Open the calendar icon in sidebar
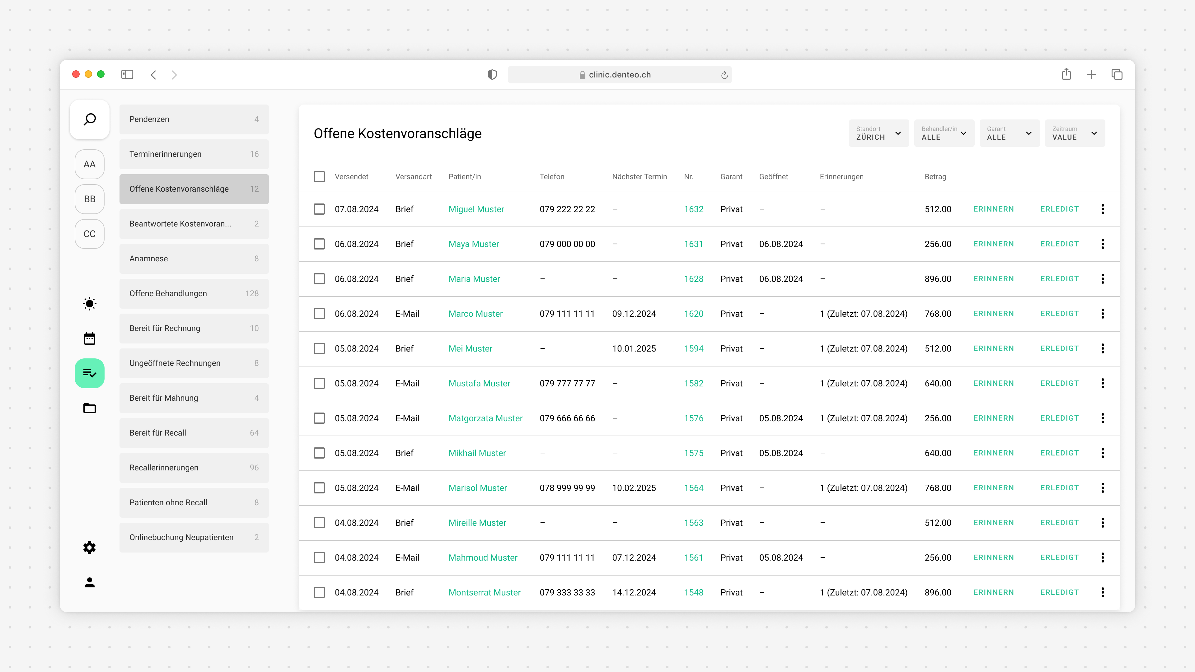This screenshot has height=672, width=1195. click(90, 338)
